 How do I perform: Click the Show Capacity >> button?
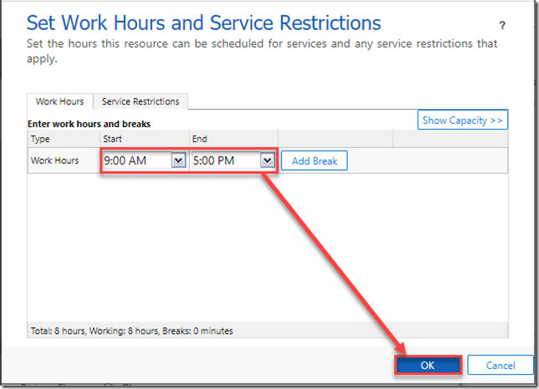pyautogui.click(x=463, y=120)
